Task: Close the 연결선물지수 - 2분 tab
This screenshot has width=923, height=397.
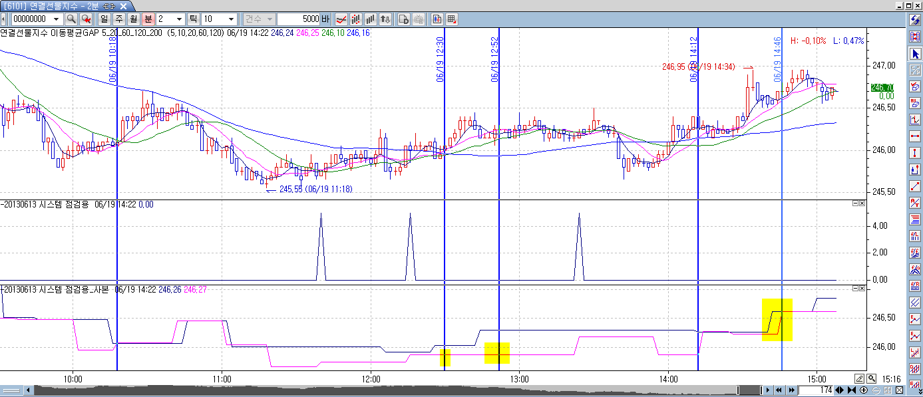Action: 124,6
